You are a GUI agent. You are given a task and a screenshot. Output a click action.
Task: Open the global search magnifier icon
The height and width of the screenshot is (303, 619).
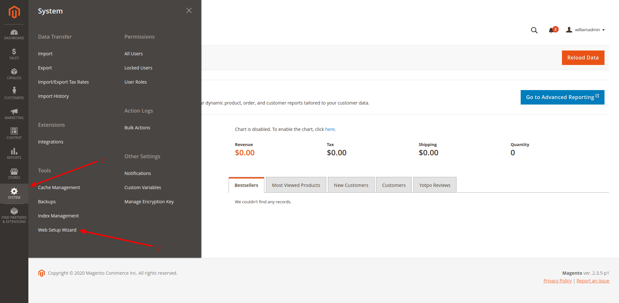534,30
